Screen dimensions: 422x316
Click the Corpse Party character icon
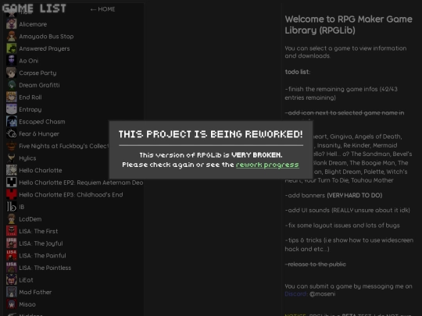11,73
